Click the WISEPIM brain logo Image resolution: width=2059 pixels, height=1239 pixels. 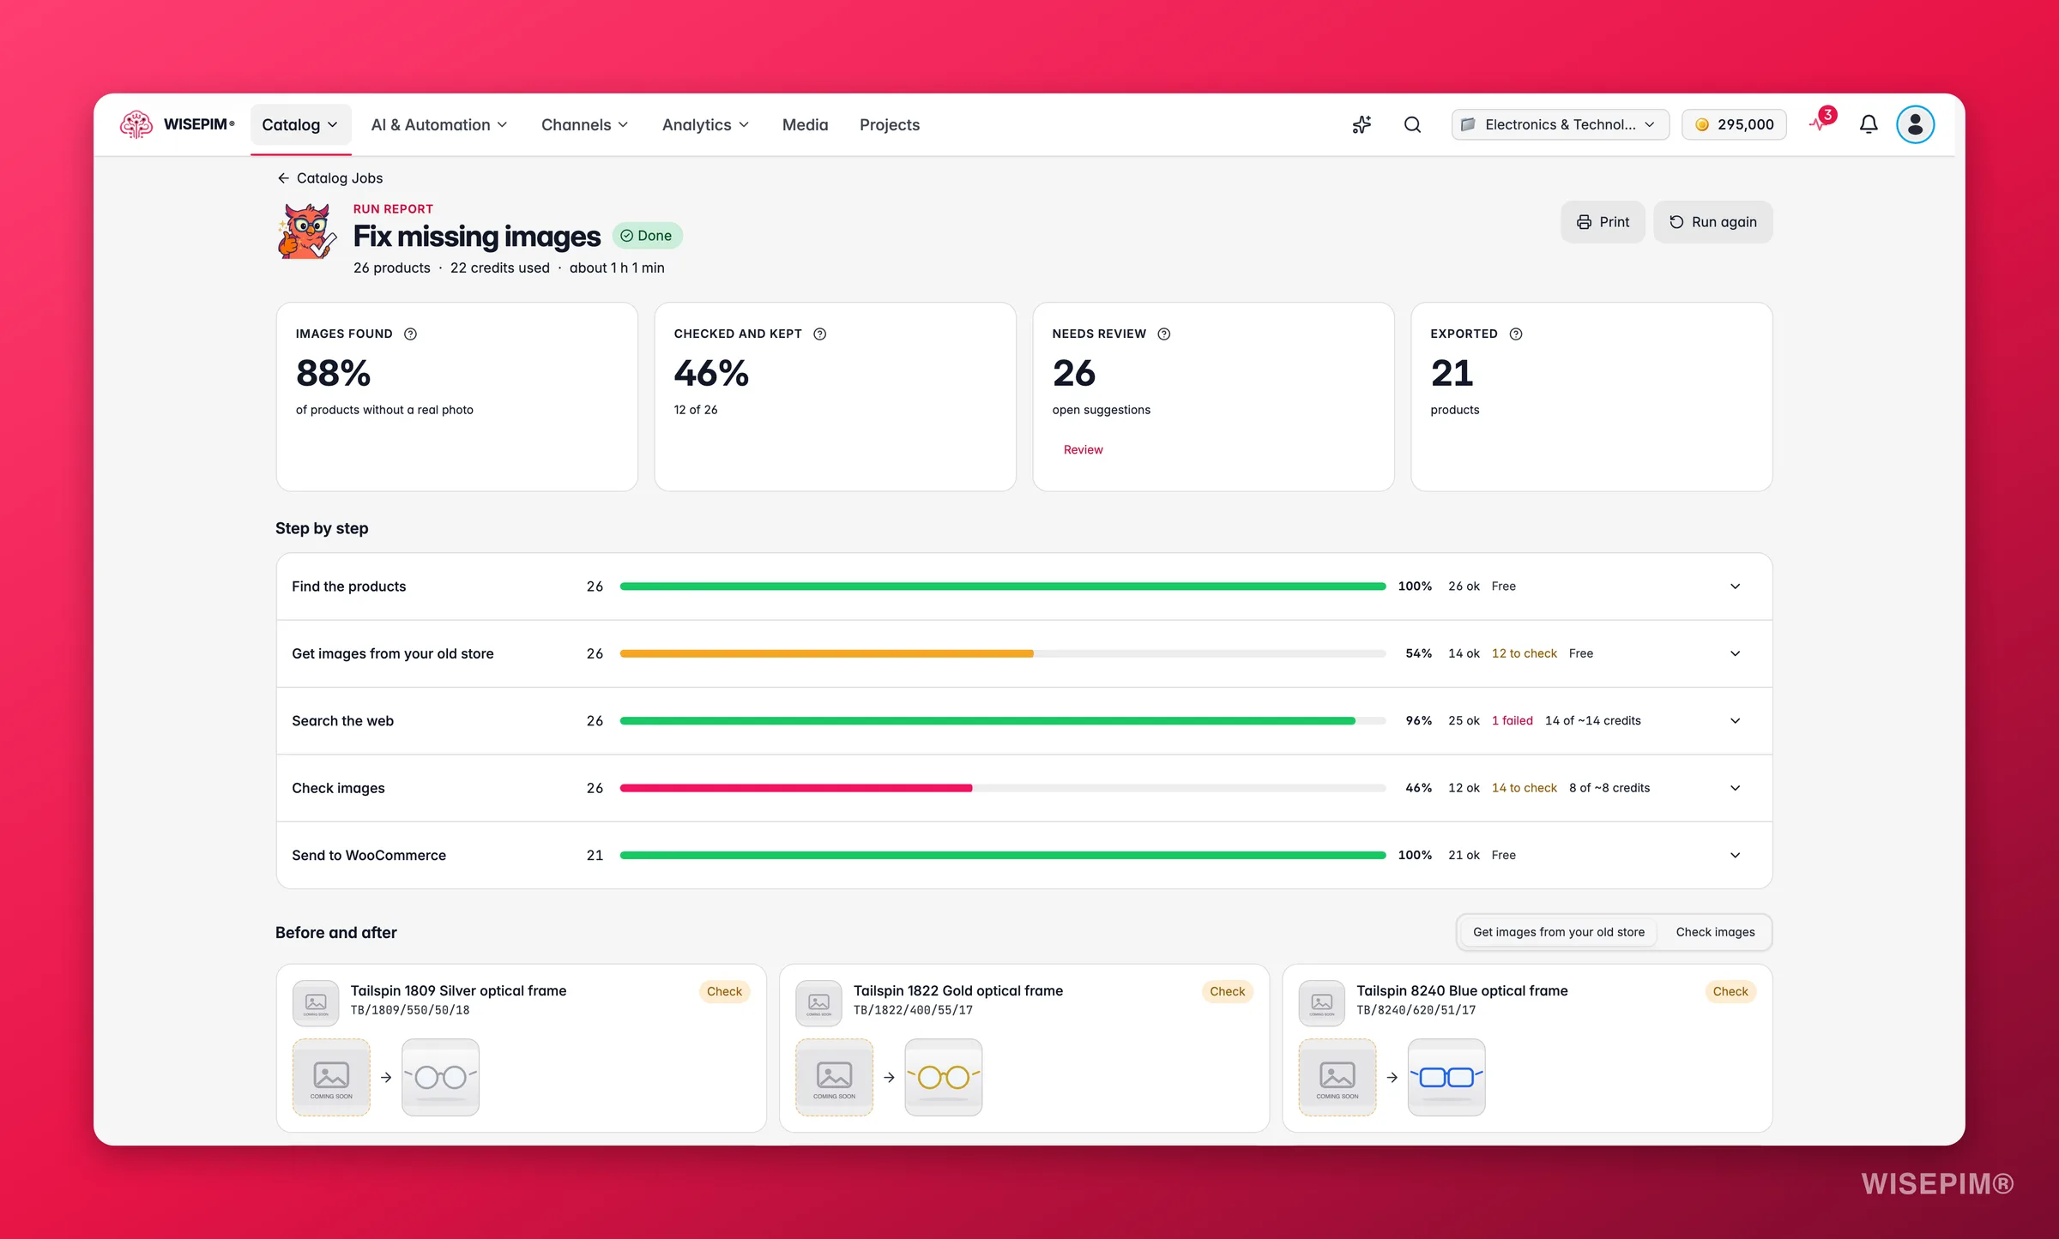pyautogui.click(x=136, y=124)
